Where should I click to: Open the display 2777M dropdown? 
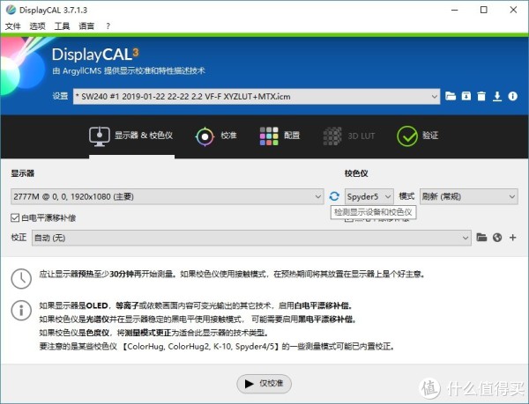[x=167, y=196]
